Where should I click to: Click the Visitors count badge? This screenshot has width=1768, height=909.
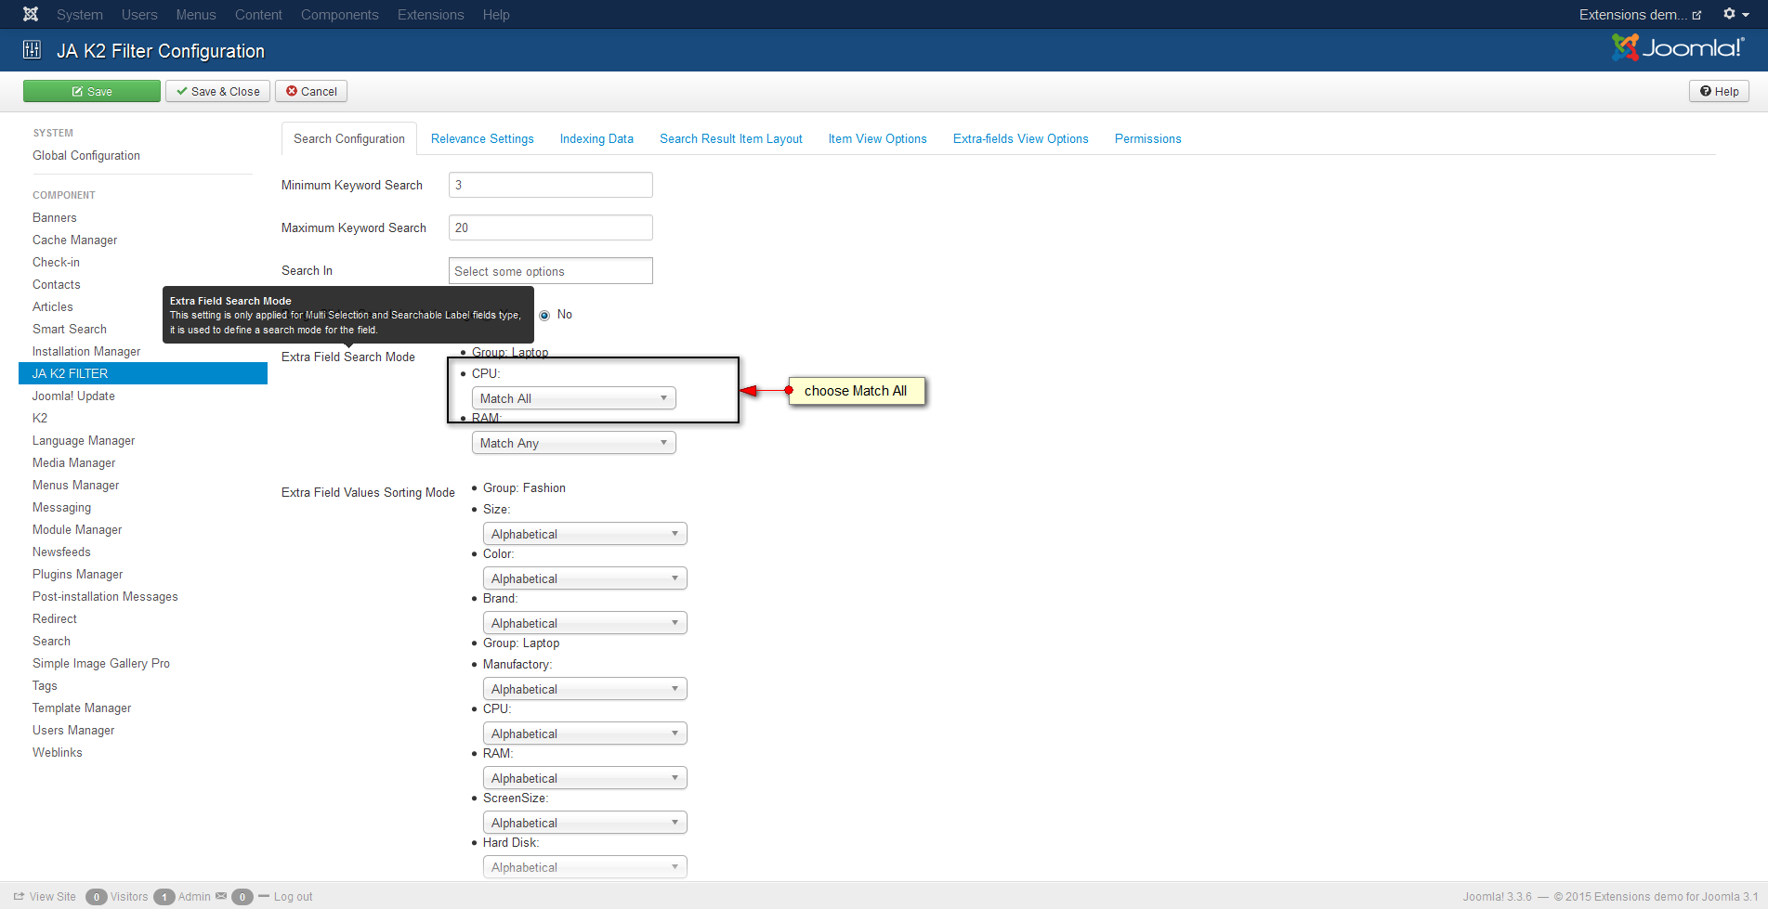(97, 897)
